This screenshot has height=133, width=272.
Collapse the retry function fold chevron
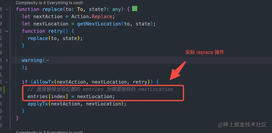[7, 31]
